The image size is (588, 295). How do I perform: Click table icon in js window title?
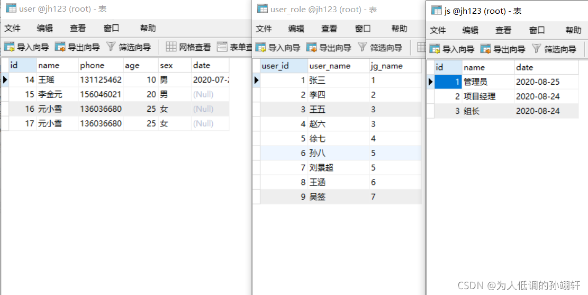[437, 11]
